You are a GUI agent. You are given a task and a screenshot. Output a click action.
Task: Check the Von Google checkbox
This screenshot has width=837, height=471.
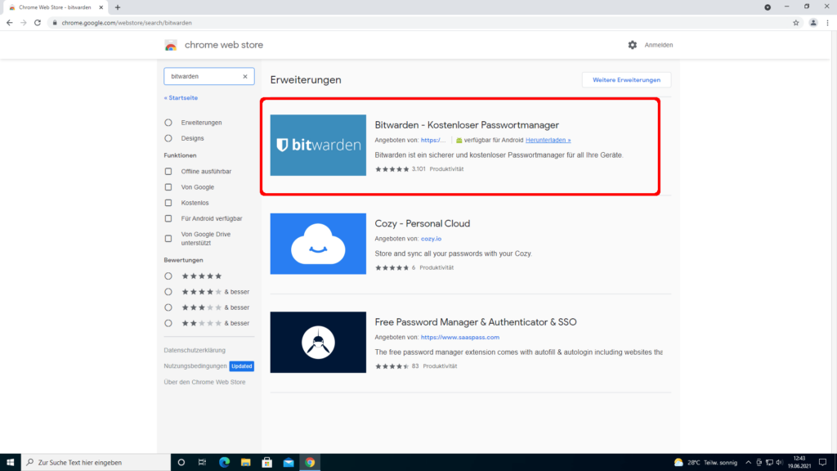click(x=168, y=187)
